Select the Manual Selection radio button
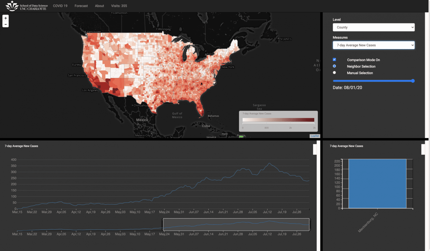Viewport: 430px width, 251px height. coord(334,72)
